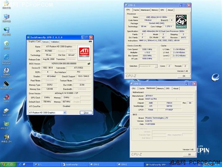The width and height of the screenshot is (222, 167).
Task: Switch to TechPowerUp browser taskbar item
Action: 74,164
